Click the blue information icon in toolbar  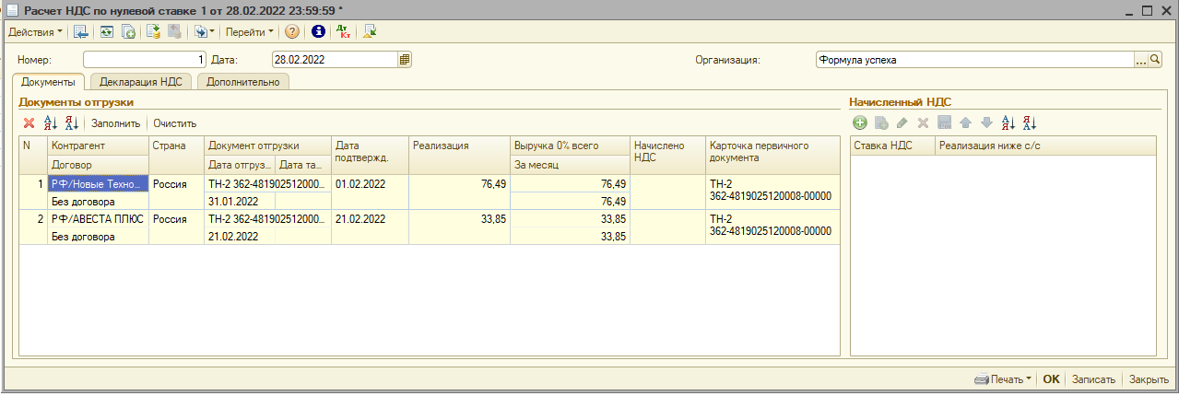(319, 31)
